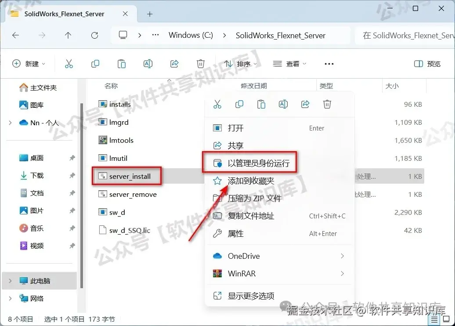455x326 pixels.
Task: Open the OneDrive submenu
Action: tap(279, 256)
